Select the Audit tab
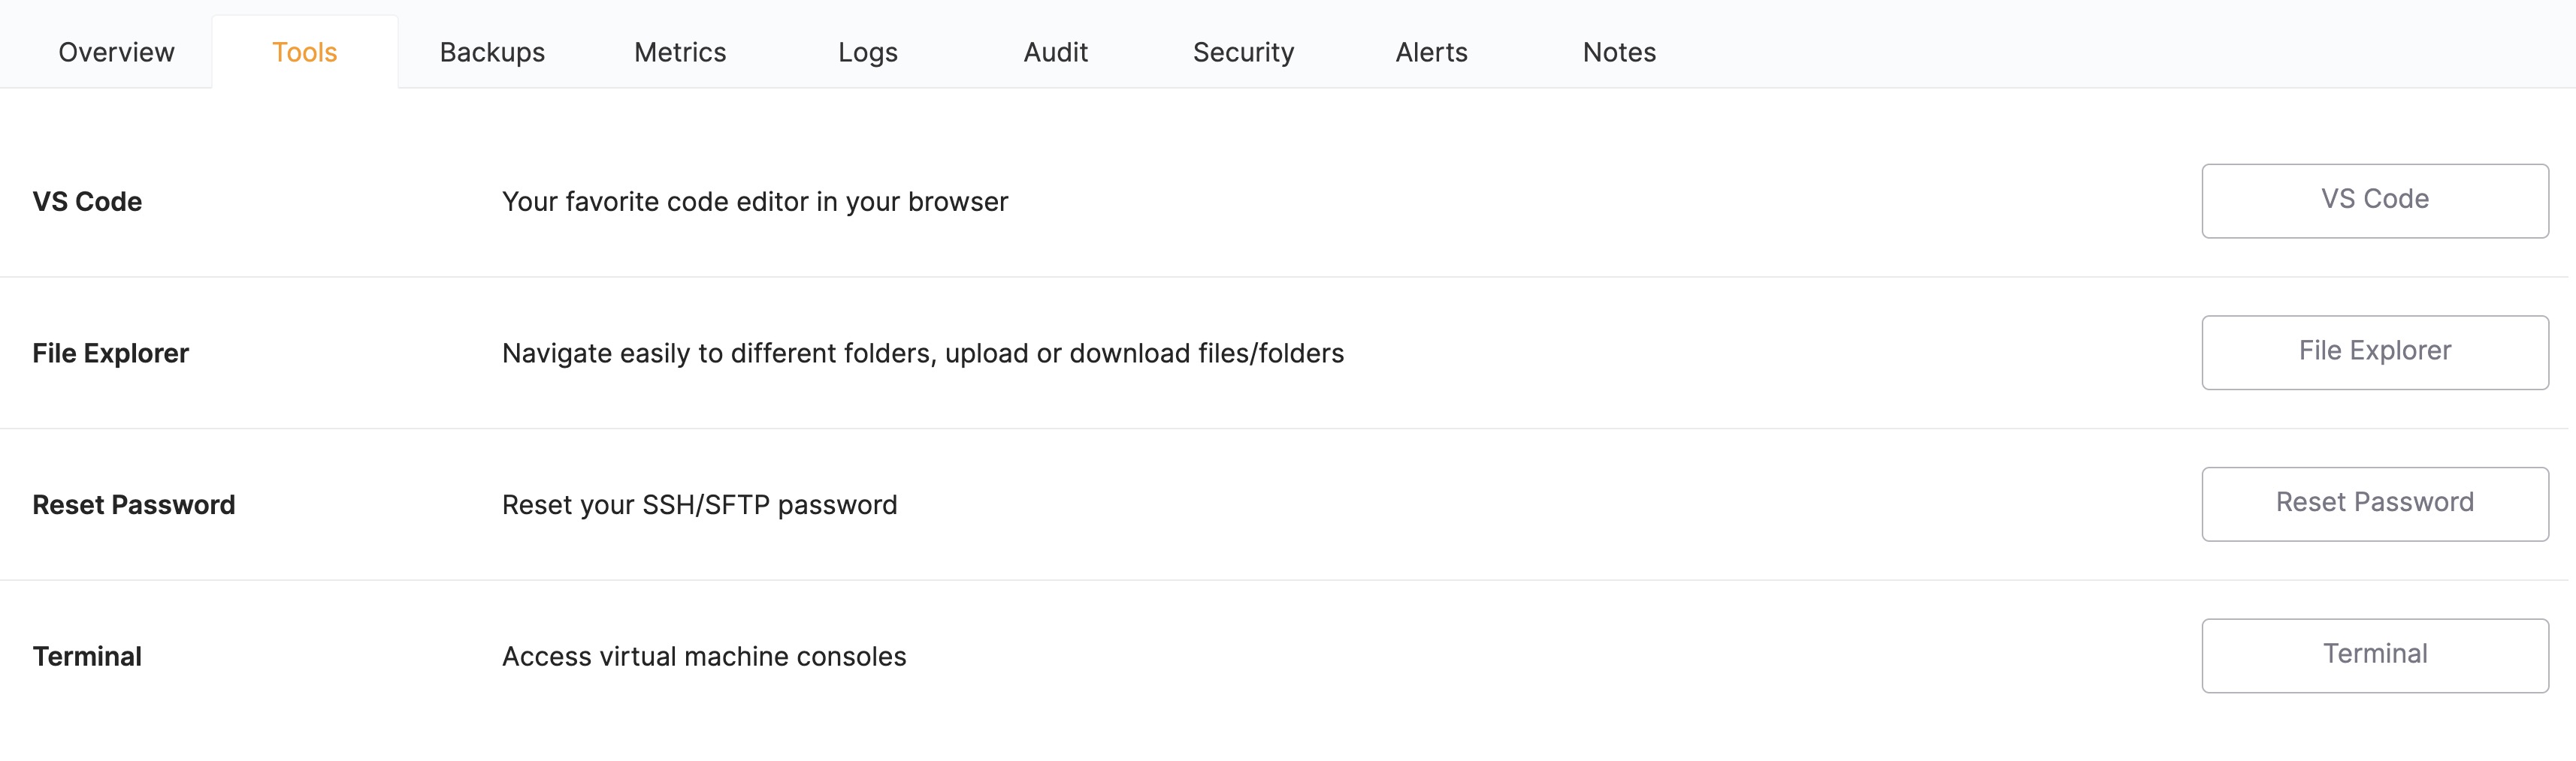Image resolution: width=2576 pixels, height=761 pixels. [1054, 51]
